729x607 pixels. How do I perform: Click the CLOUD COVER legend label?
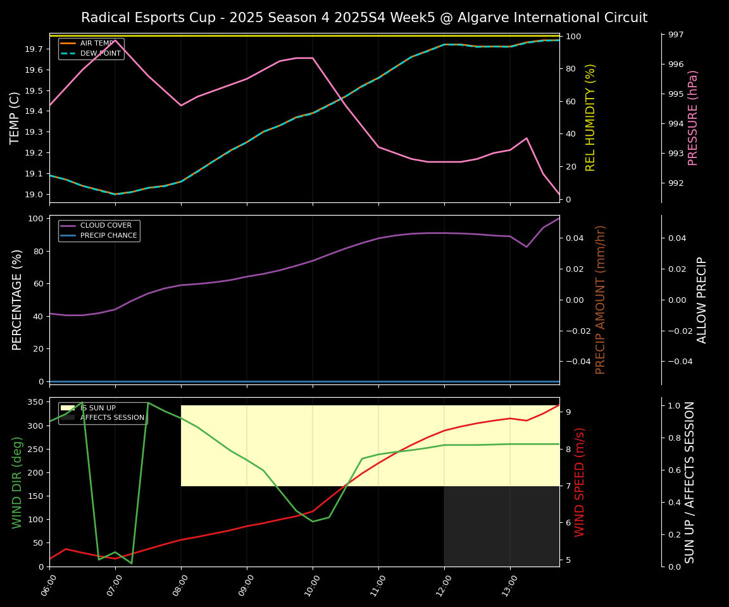tap(106, 226)
